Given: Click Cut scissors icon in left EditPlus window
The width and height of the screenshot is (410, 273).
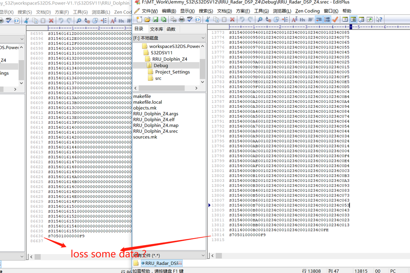Looking at the screenshot, I should point(26,20).
